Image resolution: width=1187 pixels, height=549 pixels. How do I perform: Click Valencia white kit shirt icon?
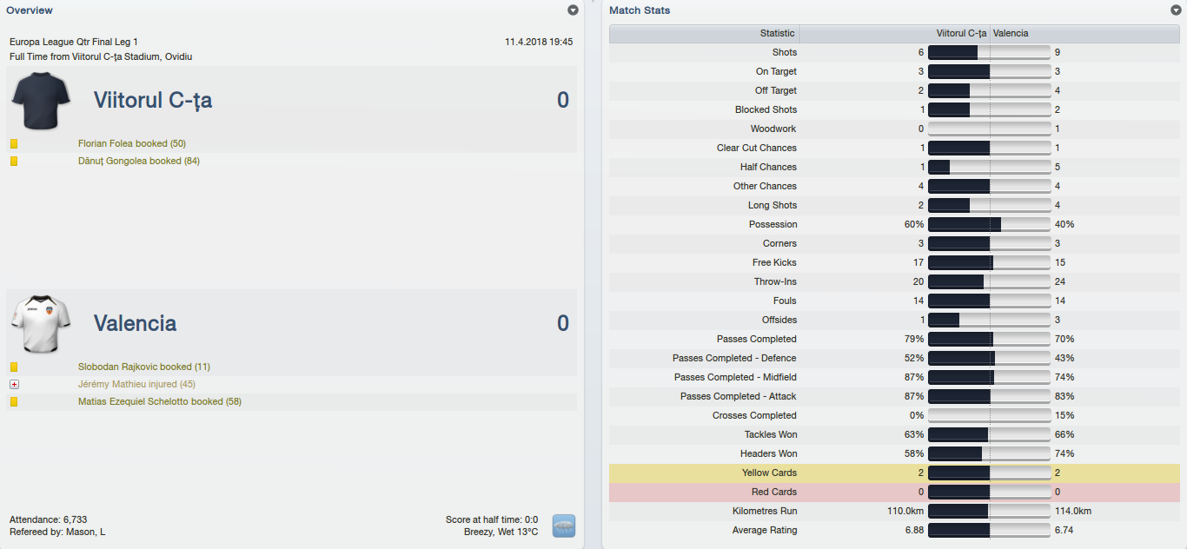(x=41, y=323)
